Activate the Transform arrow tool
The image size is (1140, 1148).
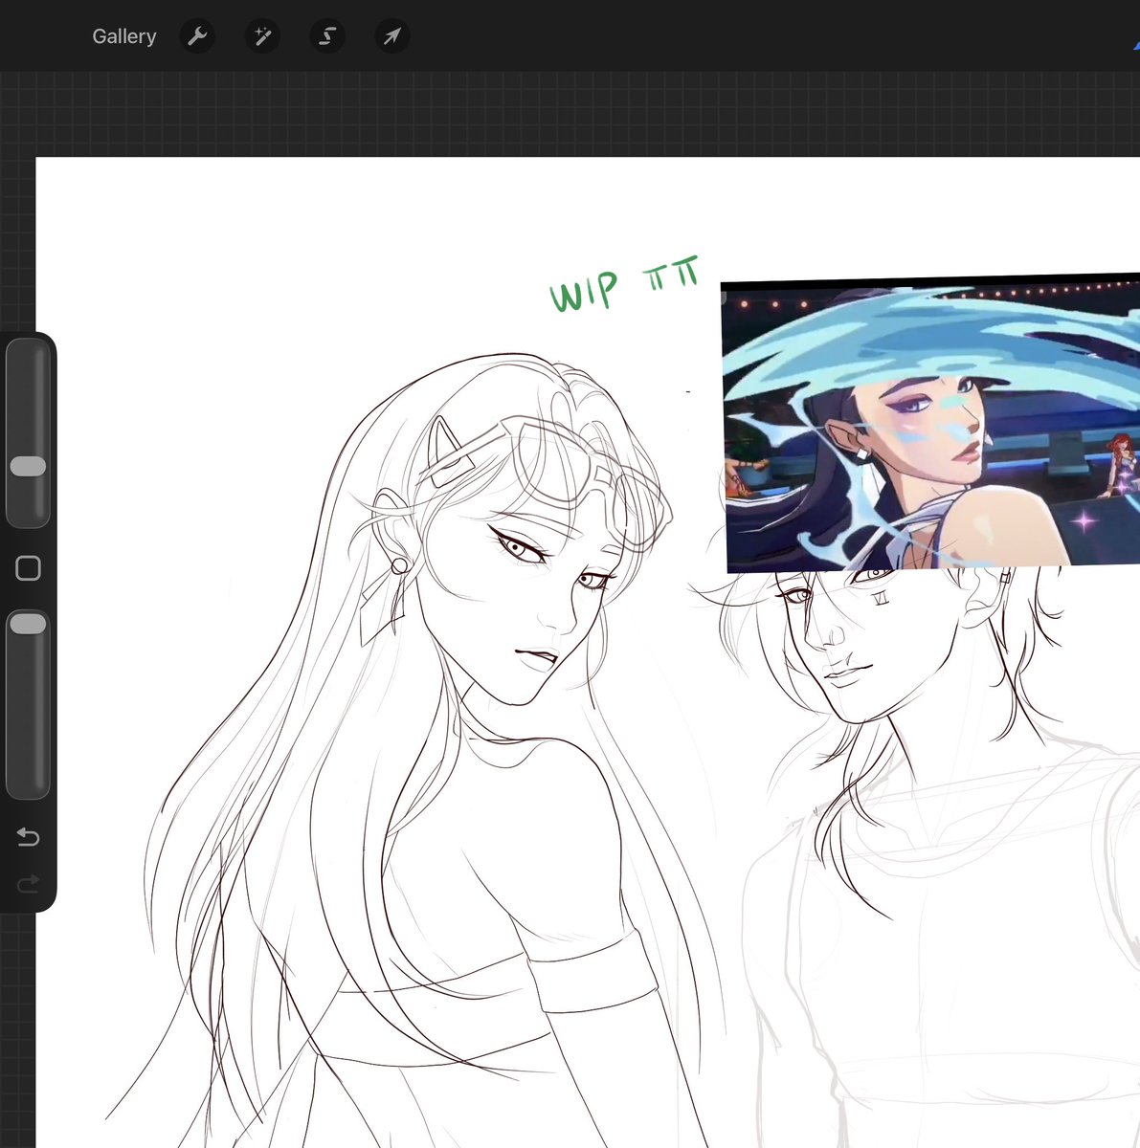(392, 36)
